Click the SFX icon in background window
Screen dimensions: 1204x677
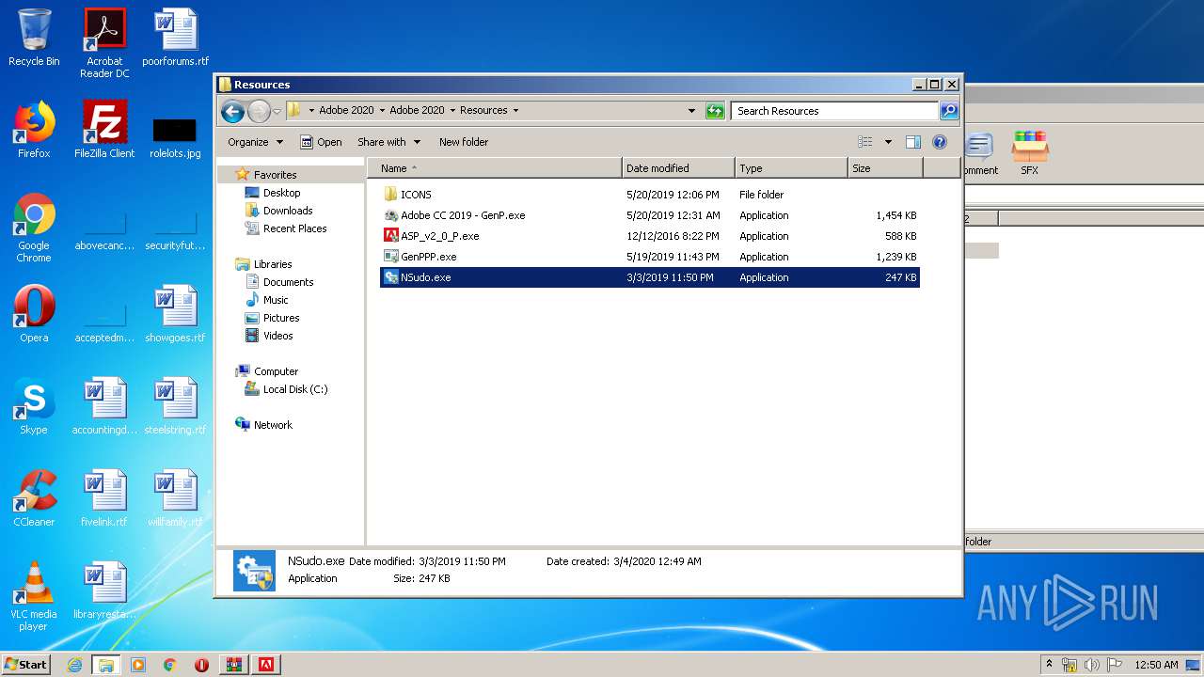pyautogui.click(x=1029, y=153)
